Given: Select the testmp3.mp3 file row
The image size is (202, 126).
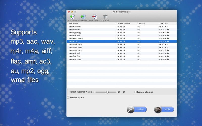Looking at the screenshot, I should tap(75, 44).
